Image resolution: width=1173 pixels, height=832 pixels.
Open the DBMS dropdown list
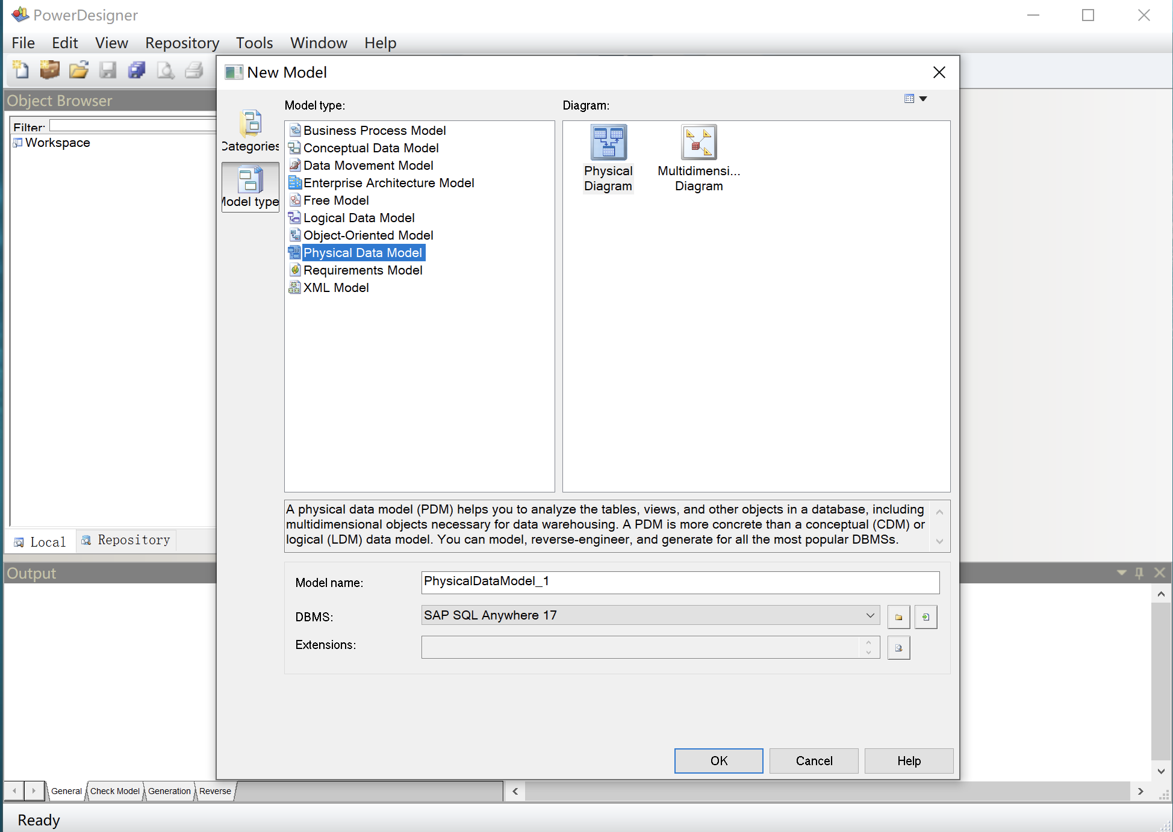(870, 615)
